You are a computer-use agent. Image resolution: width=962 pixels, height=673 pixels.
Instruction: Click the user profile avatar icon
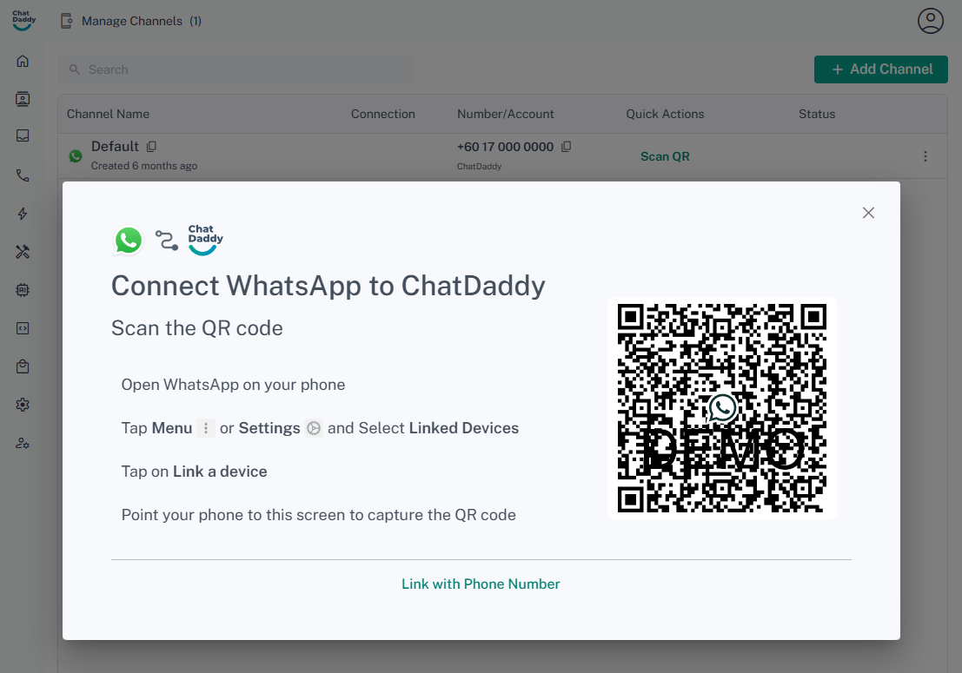point(930,21)
